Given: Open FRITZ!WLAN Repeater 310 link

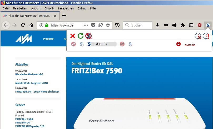Looking at the screenshot, I should pos(30,126).
